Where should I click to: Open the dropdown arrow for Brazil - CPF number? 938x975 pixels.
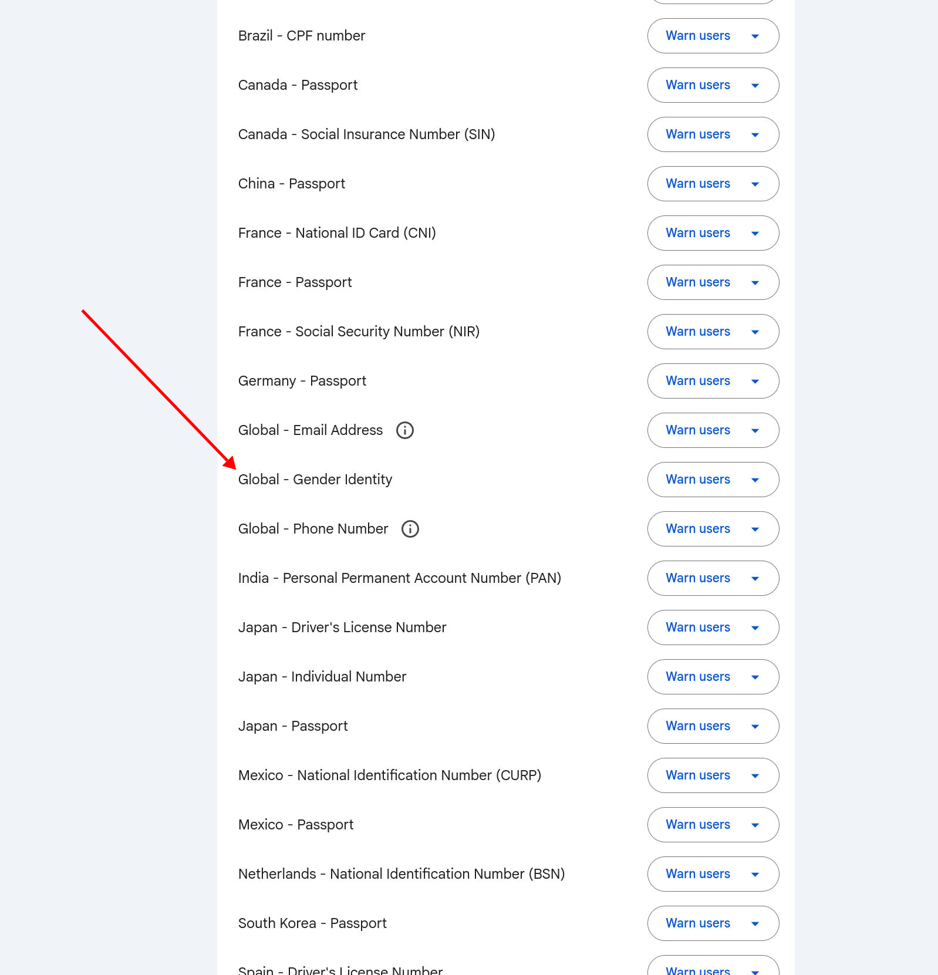point(755,36)
